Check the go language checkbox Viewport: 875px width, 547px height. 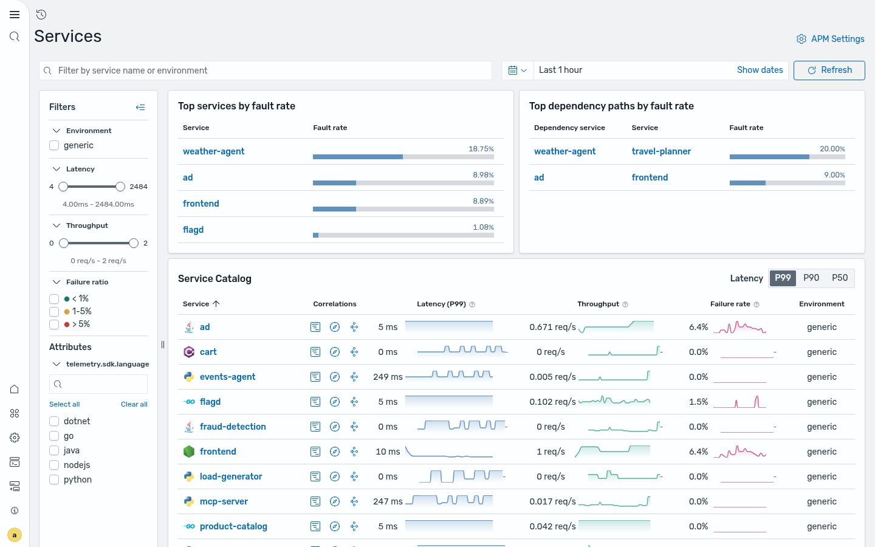click(54, 436)
